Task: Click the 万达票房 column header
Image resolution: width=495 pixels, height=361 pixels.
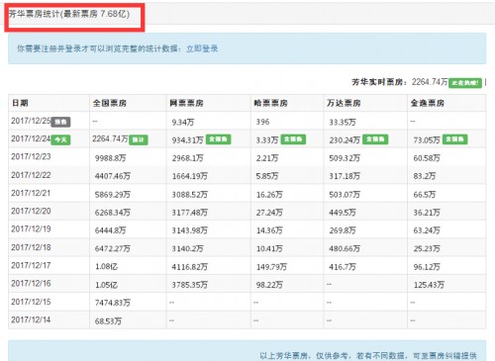Action: pos(344,103)
